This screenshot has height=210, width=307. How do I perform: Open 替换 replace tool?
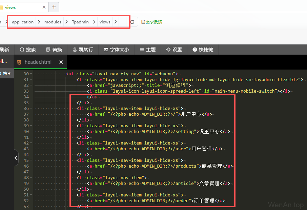pyautogui.click(x=54, y=50)
